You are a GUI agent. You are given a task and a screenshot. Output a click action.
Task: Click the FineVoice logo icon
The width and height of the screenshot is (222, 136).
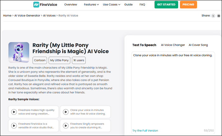click(x=37, y=5)
